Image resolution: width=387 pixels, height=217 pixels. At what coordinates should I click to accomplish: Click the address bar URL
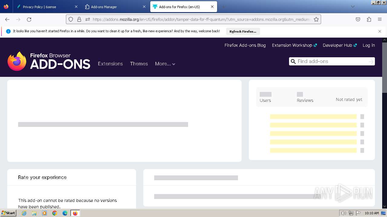click(202, 19)
